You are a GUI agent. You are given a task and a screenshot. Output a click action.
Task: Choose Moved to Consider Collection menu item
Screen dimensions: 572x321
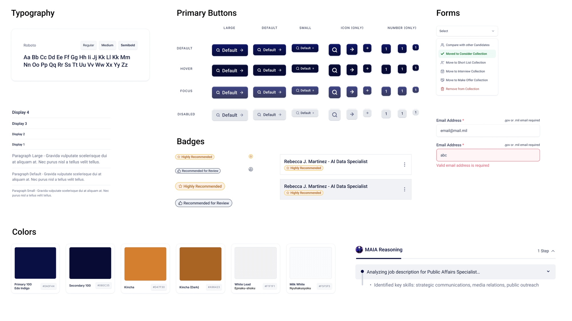pyautogui.click(x=466, y=54)
